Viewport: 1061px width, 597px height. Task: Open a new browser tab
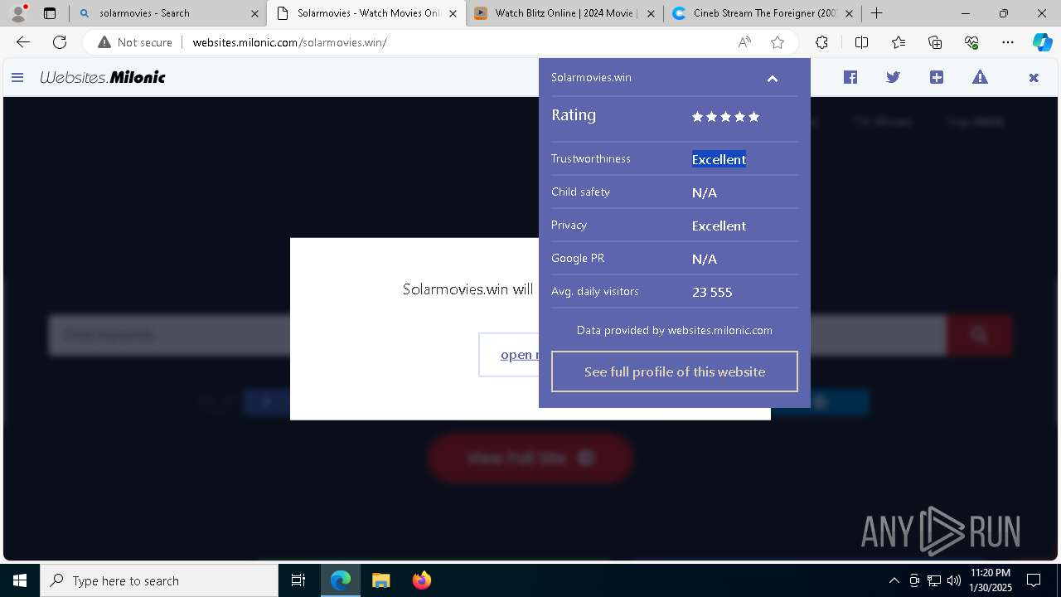pos(876,13)
